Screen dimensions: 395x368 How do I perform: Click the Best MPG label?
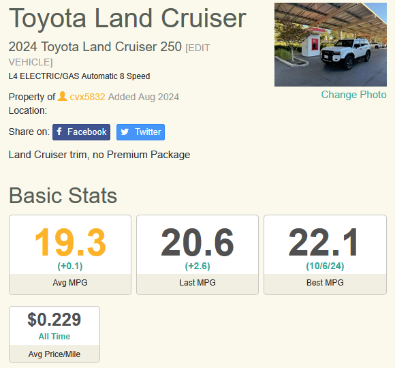point(325,283)
